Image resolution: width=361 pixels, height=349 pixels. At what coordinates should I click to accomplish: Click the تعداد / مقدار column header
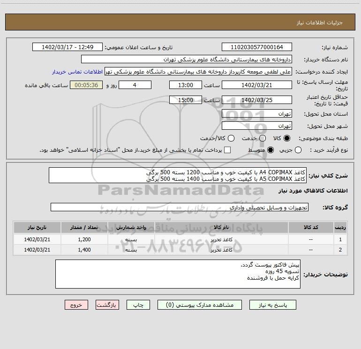(x=84, y=227)
